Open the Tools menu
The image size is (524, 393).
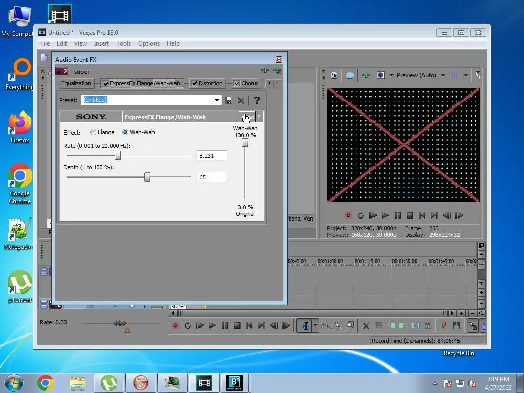(123, 43)
